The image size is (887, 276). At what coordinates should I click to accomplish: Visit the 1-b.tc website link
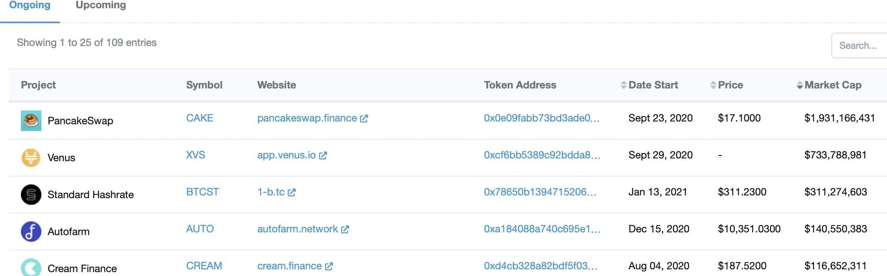271,192
